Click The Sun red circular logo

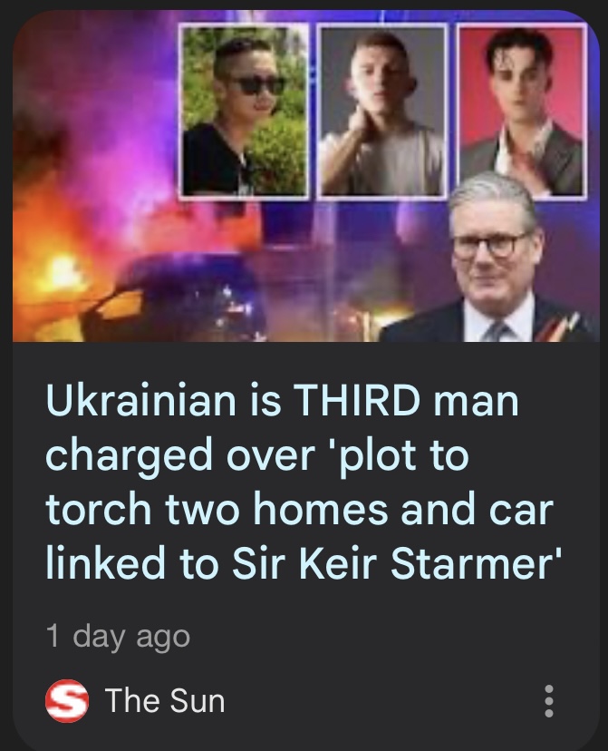click(x=66, y=701)
